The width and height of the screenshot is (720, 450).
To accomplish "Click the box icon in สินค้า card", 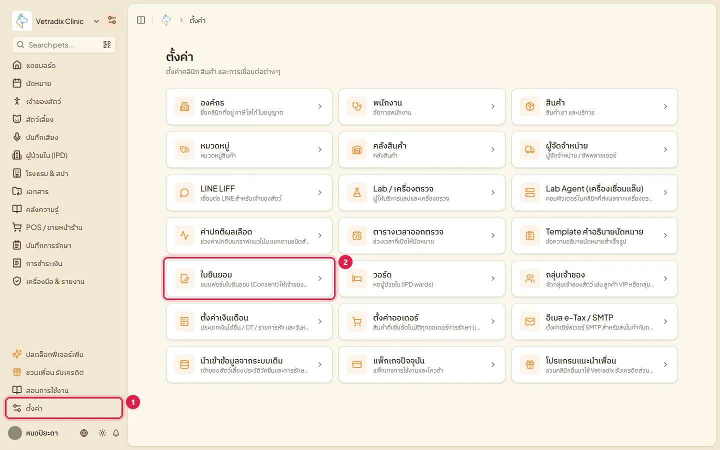I will [x=530, y=106].
